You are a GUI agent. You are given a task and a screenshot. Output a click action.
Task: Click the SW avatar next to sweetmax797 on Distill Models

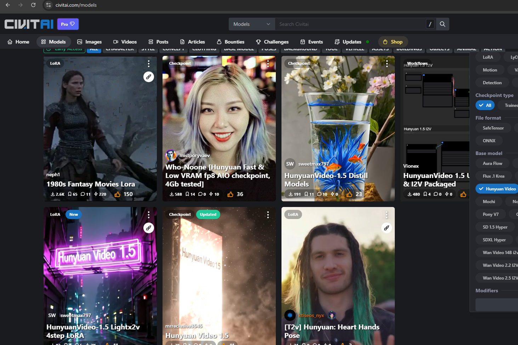290,164
